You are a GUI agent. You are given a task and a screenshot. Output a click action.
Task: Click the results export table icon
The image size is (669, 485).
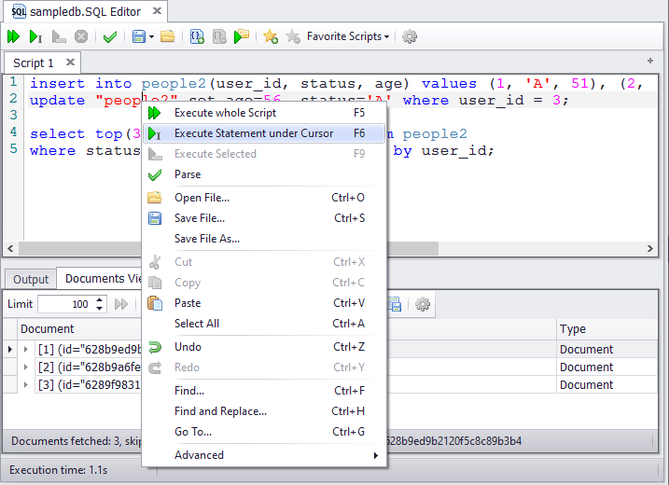click(x=395, y=304)
